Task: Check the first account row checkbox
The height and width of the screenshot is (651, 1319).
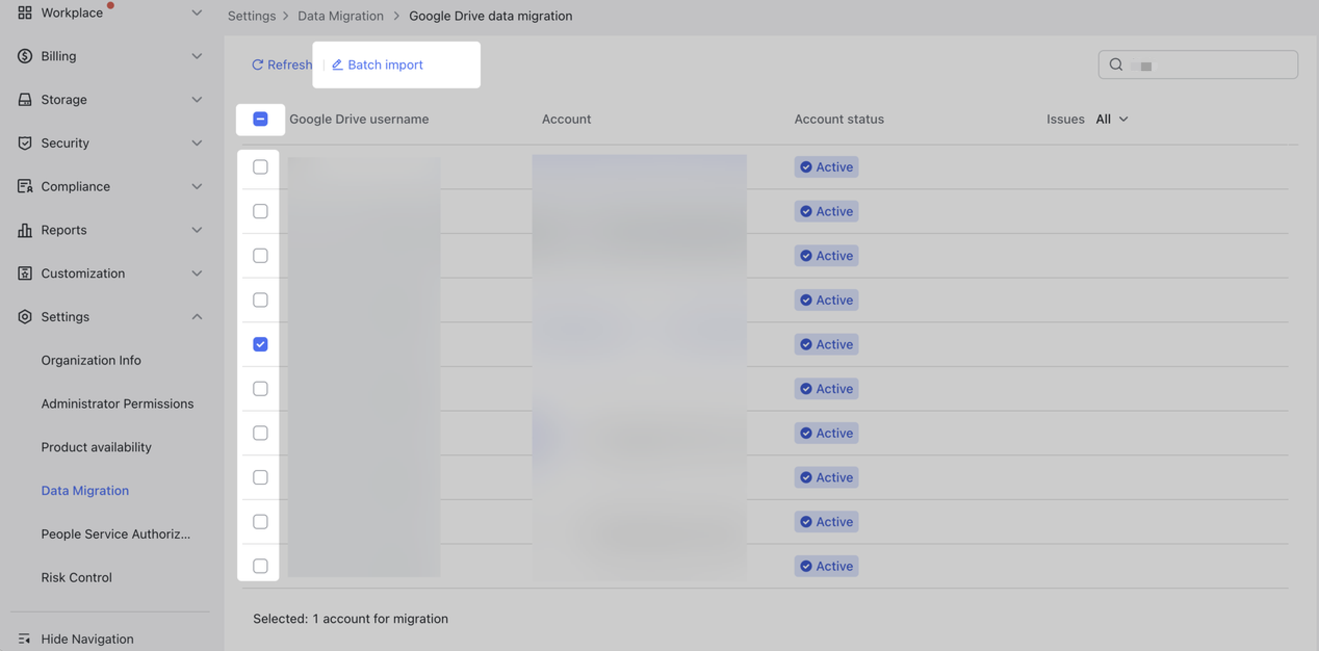Action: (x=260, y=166)
